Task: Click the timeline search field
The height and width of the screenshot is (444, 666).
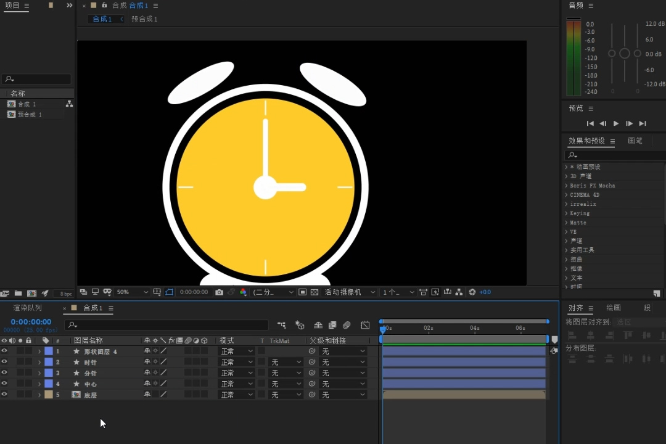Action: (x=166, y=325)
